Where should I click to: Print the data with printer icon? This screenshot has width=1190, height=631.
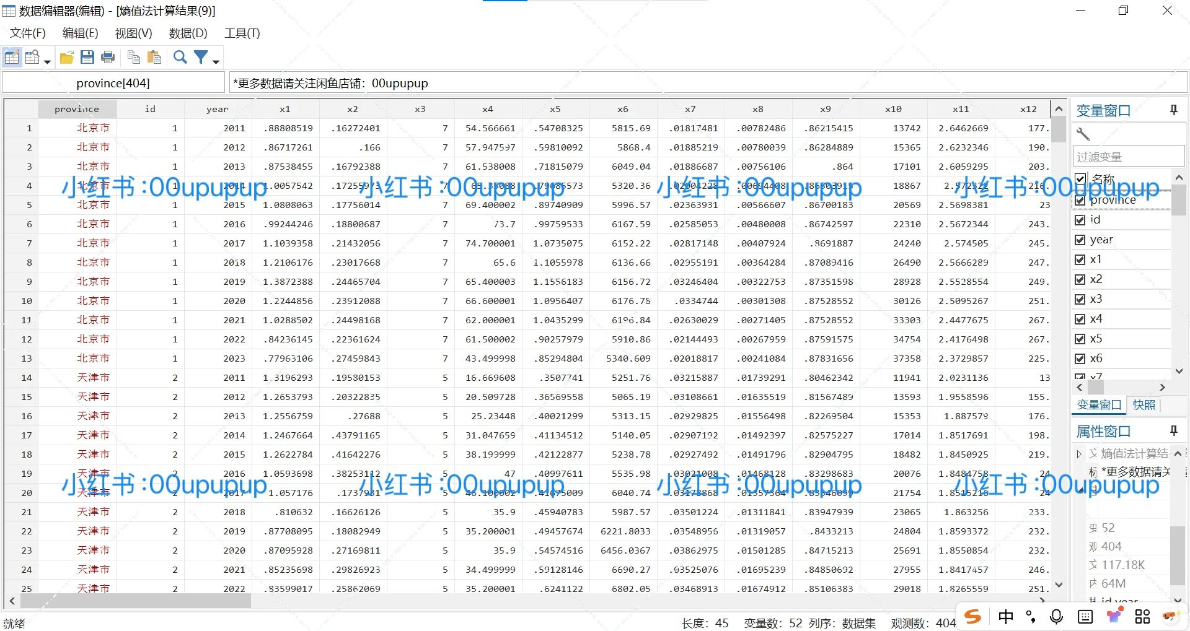pyautogui.click(x=108, y=58)
